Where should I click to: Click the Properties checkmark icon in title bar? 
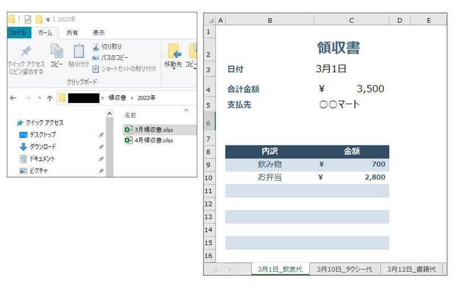(28, 19)
